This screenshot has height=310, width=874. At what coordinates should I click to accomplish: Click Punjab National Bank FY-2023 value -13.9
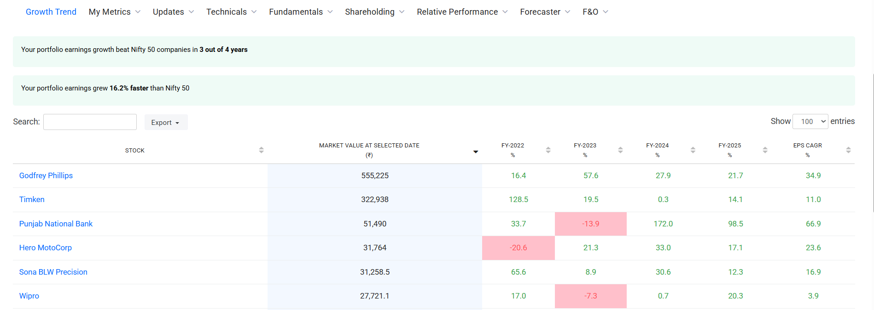591,224
